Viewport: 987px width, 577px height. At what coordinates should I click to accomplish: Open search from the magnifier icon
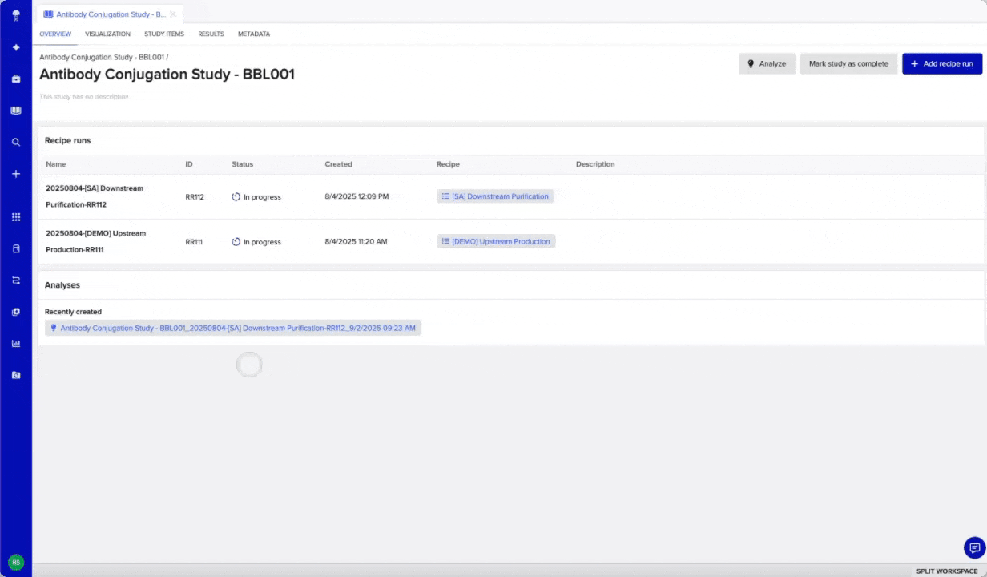coord(15,142)
